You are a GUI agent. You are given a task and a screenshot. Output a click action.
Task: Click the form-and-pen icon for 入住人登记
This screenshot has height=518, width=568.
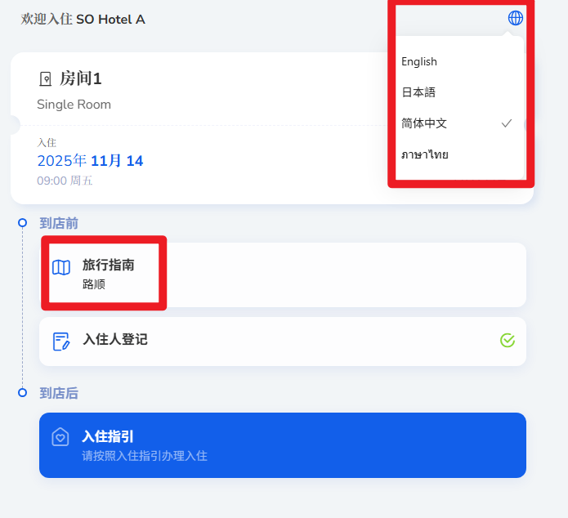(61, 341)
